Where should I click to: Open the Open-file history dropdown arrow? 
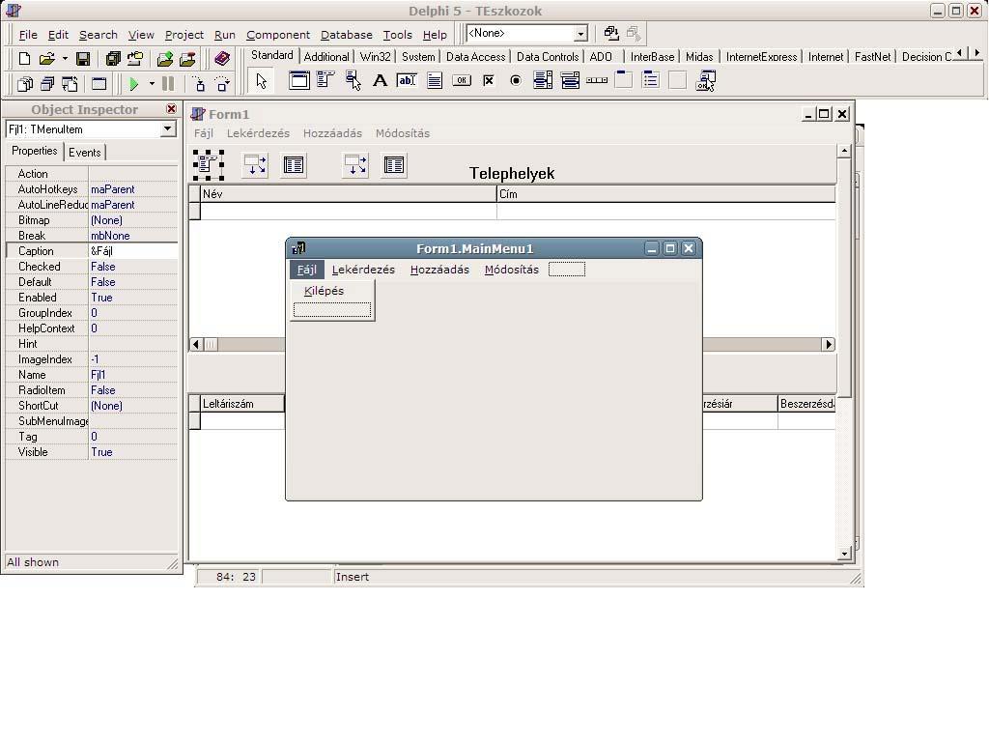[x=65, y=59]
